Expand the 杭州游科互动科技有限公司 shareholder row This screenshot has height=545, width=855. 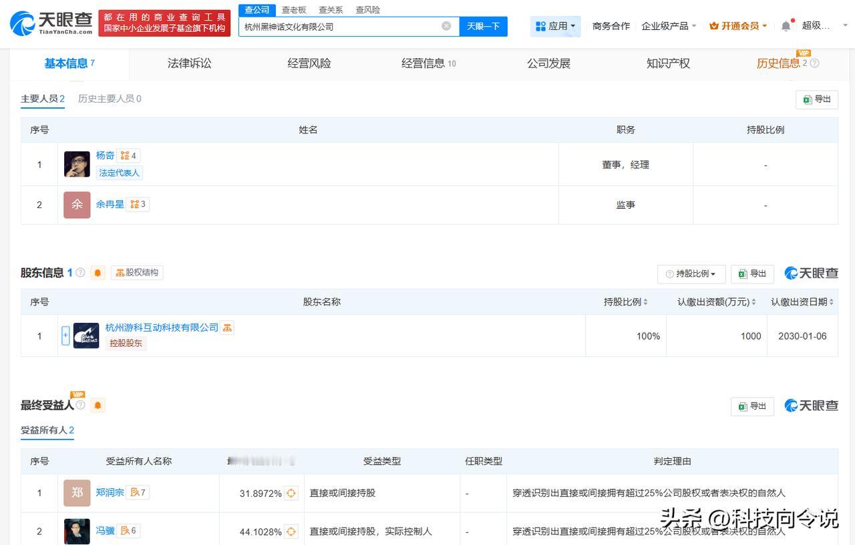[65, 336]
